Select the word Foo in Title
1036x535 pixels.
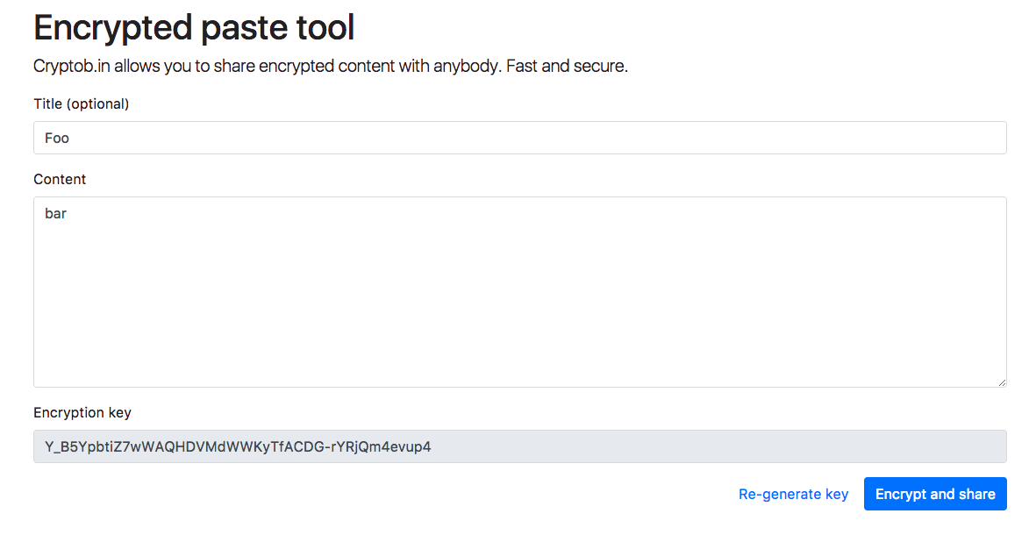[x=56, y=138]
